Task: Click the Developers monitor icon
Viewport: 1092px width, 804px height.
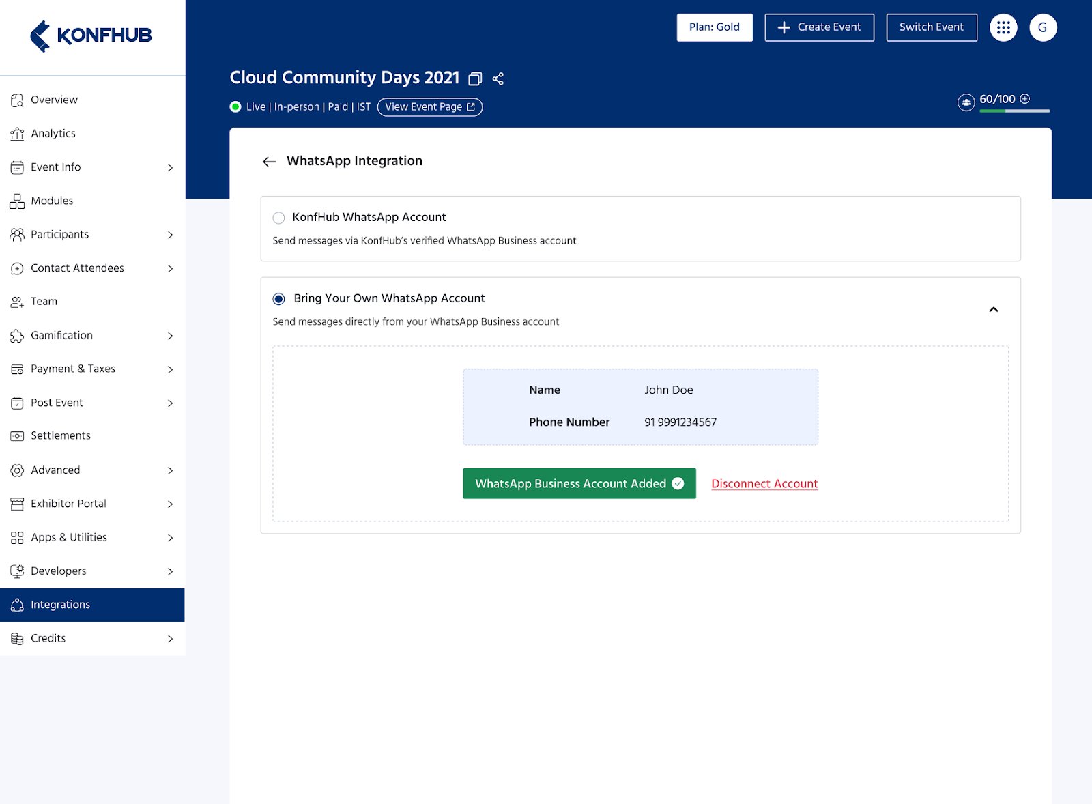Action: [17, 571]
